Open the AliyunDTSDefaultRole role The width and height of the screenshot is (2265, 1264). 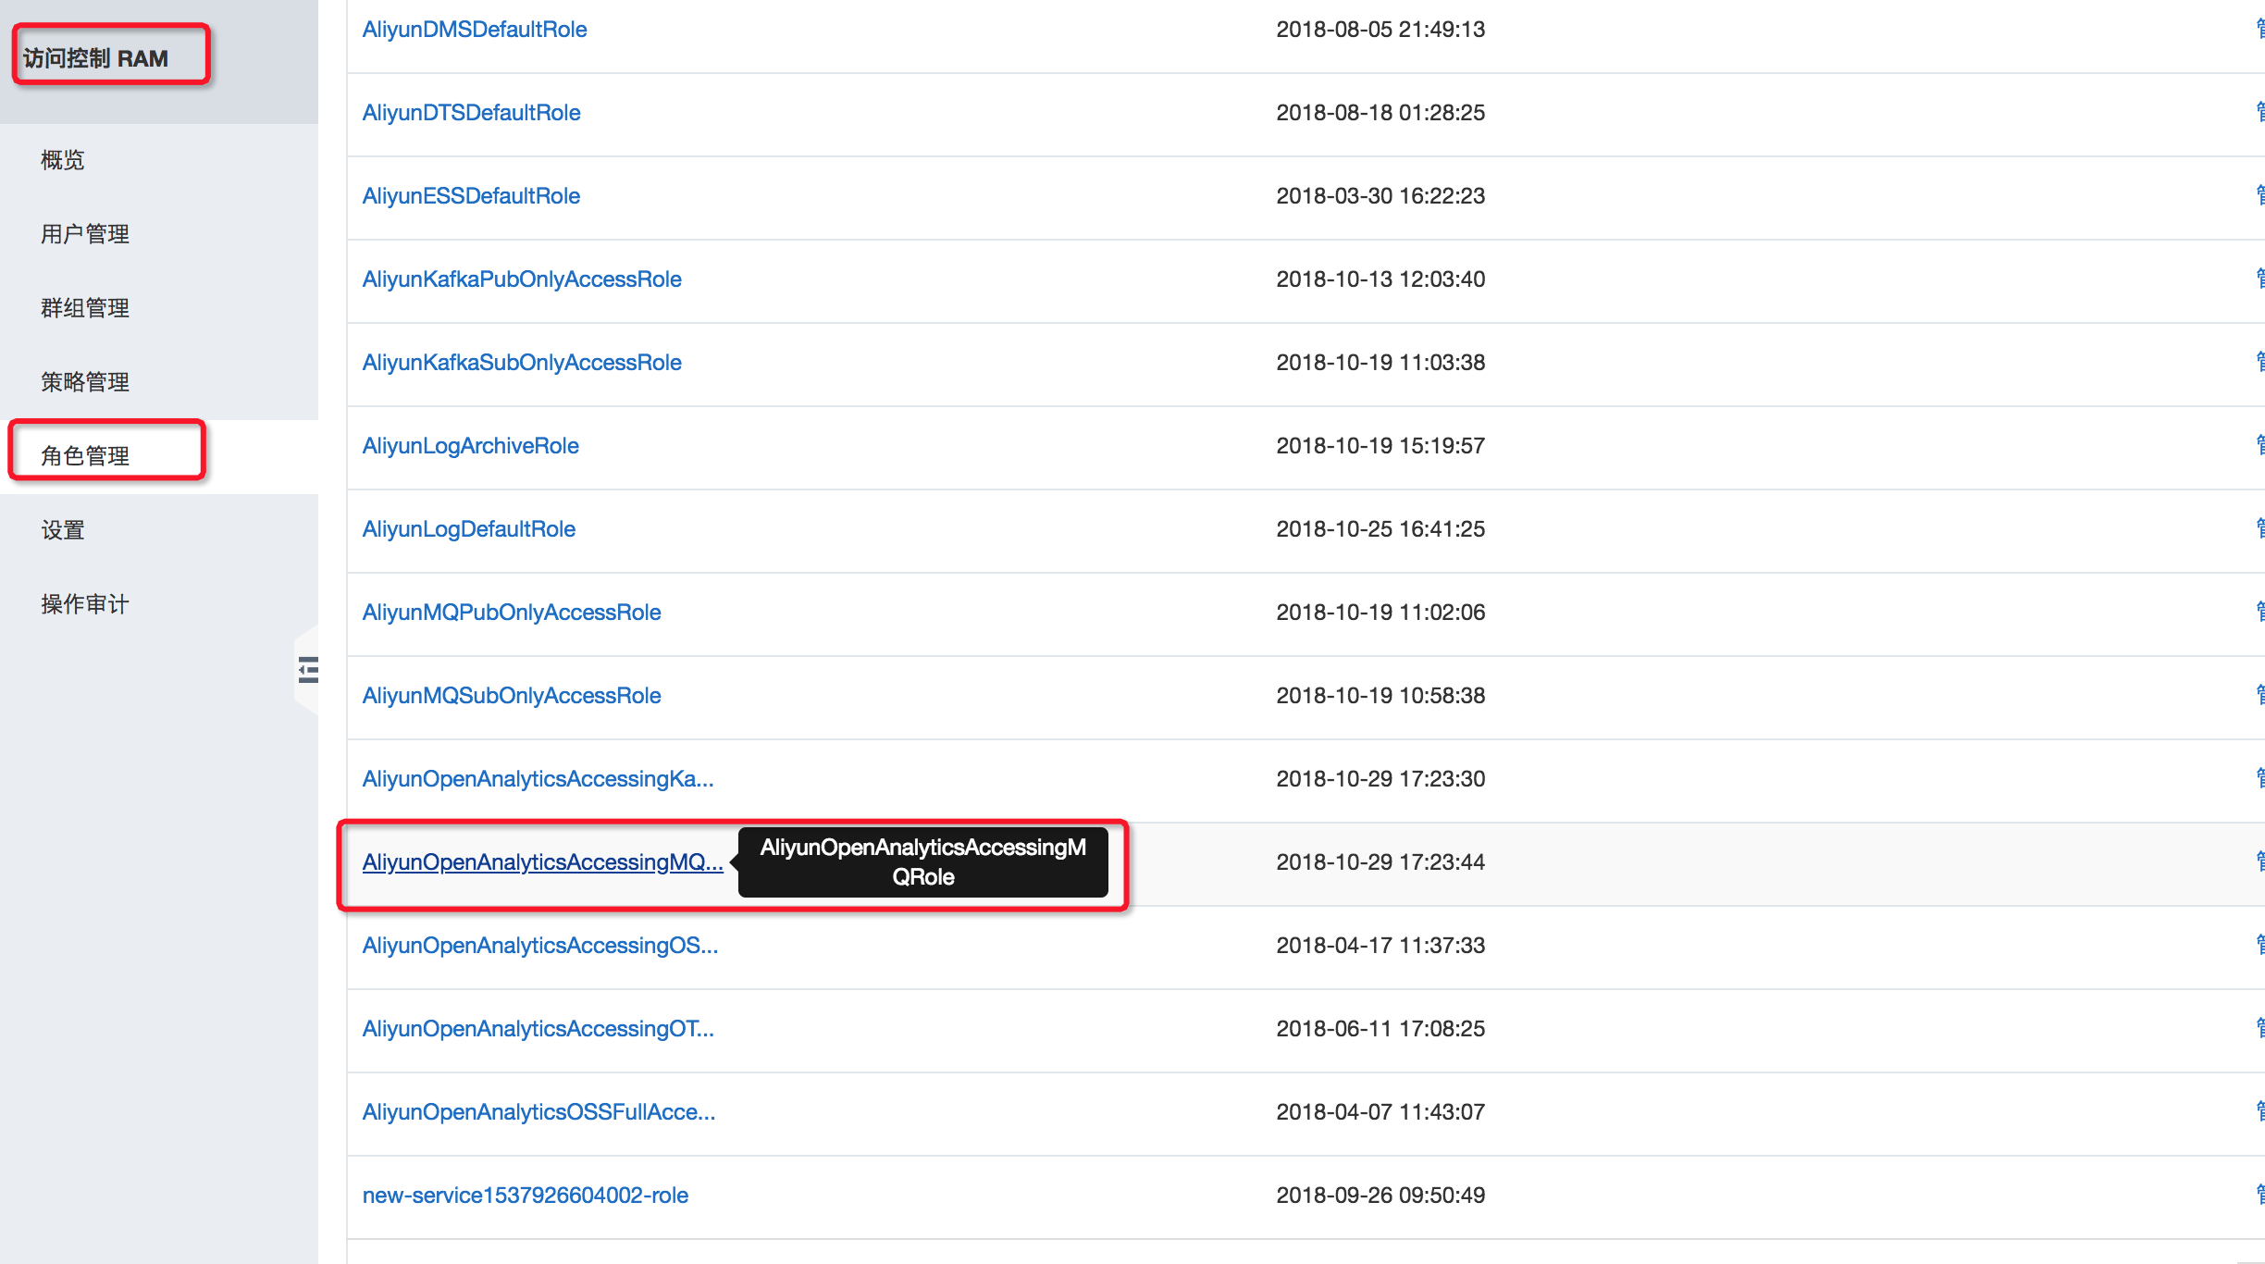tap(472, 113)
